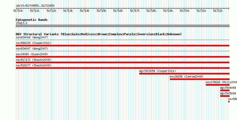Click the nsv834007 (Wong2007) variant label
Viewport: 237px width, 120px height.
click(32, 49)
